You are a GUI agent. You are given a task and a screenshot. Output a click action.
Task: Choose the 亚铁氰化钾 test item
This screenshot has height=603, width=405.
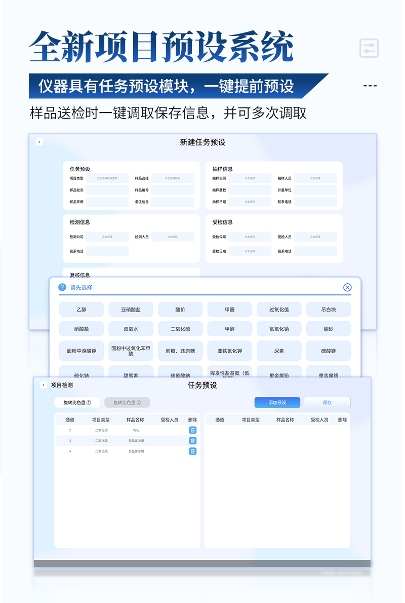click(x=230, y=351)
